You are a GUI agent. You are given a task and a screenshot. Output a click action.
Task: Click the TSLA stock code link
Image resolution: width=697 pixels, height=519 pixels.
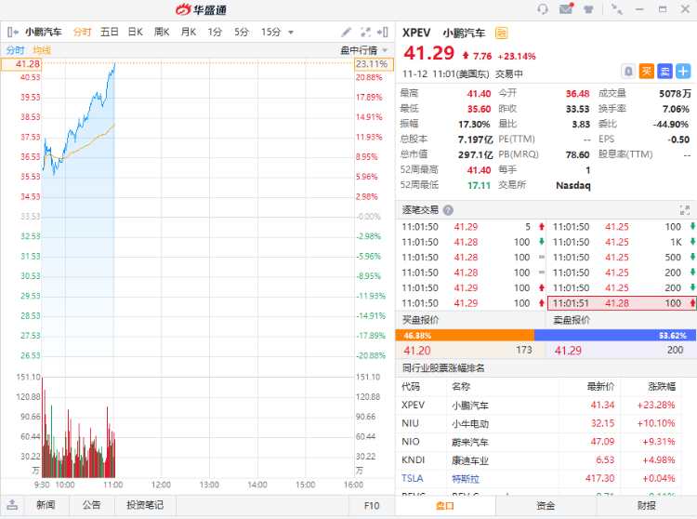(412, 478)
